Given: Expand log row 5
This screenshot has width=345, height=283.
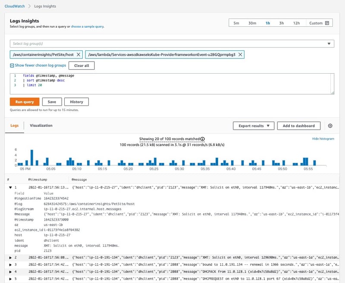Looking at the screenshot, I should tap(10, 279).
